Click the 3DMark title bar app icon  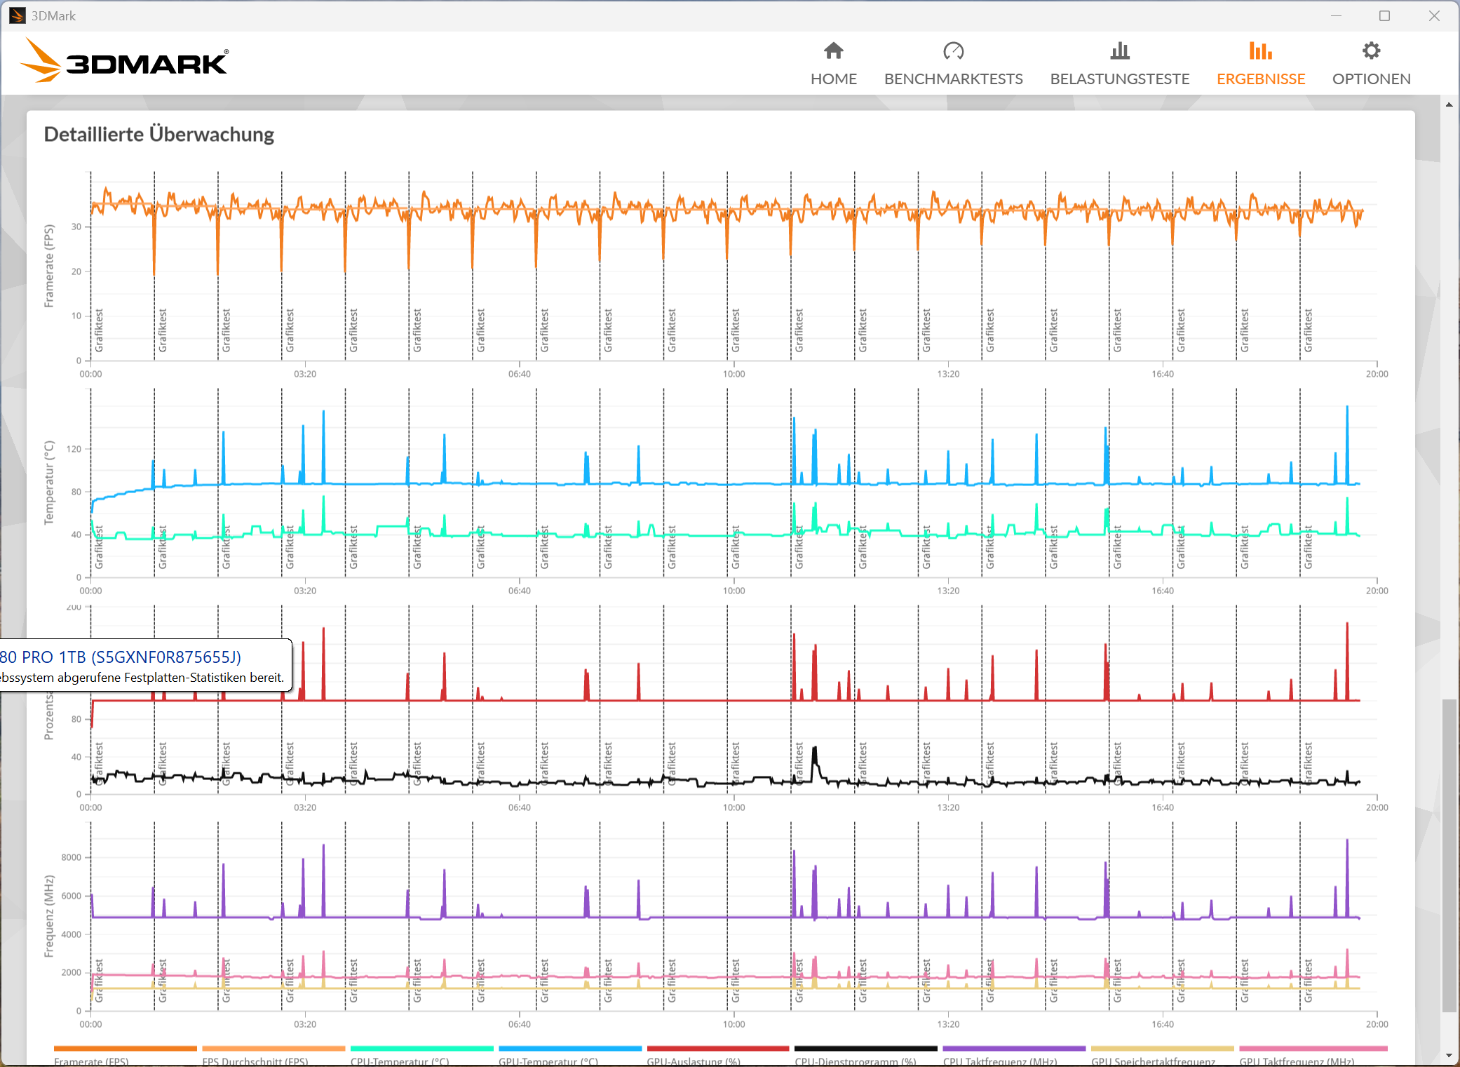click(x=17, y=15)
